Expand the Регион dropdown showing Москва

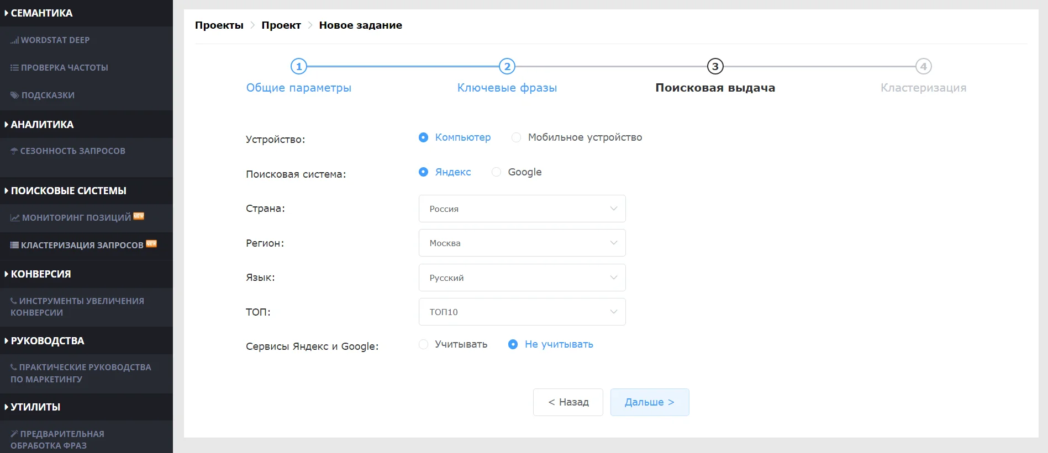(522, 243)
